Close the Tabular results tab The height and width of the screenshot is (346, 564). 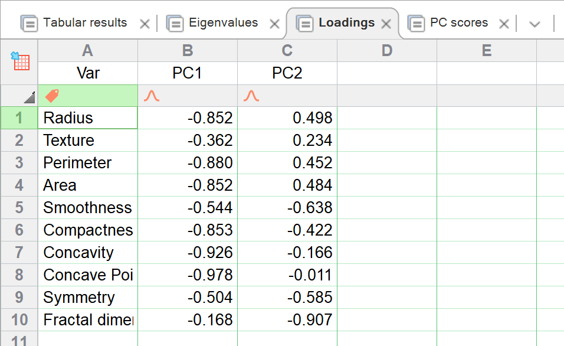145,24
